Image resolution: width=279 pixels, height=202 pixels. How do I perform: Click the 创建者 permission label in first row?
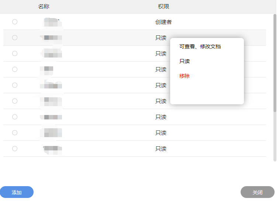(163, 22)
